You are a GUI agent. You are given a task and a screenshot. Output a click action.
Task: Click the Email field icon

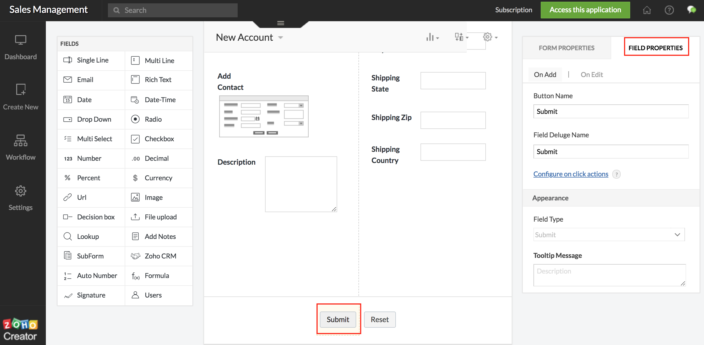[x=67, y=80]
